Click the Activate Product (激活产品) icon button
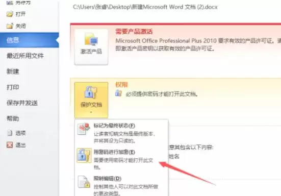Viewport: 281px width, 196px height. (91, 47)
